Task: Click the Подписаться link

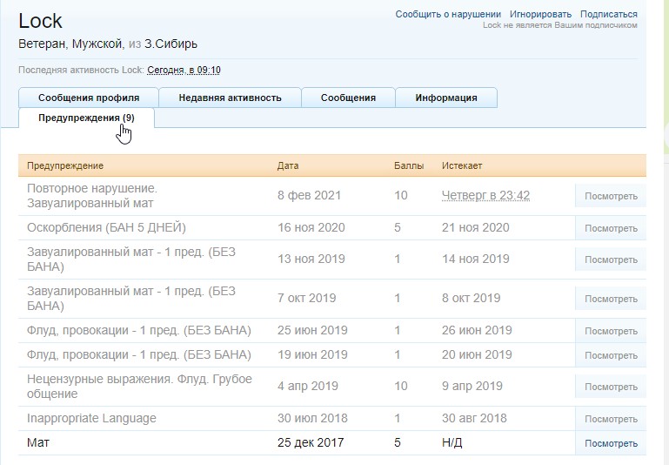Action: point(608,14)
